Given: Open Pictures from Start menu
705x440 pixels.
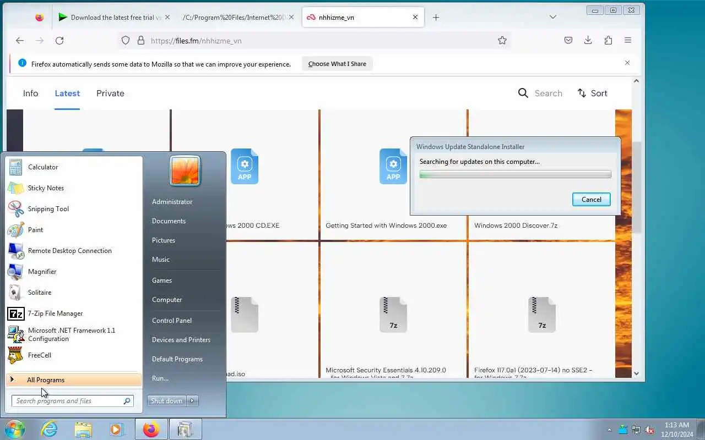Looking at the screenshot, I should [164, 240].
